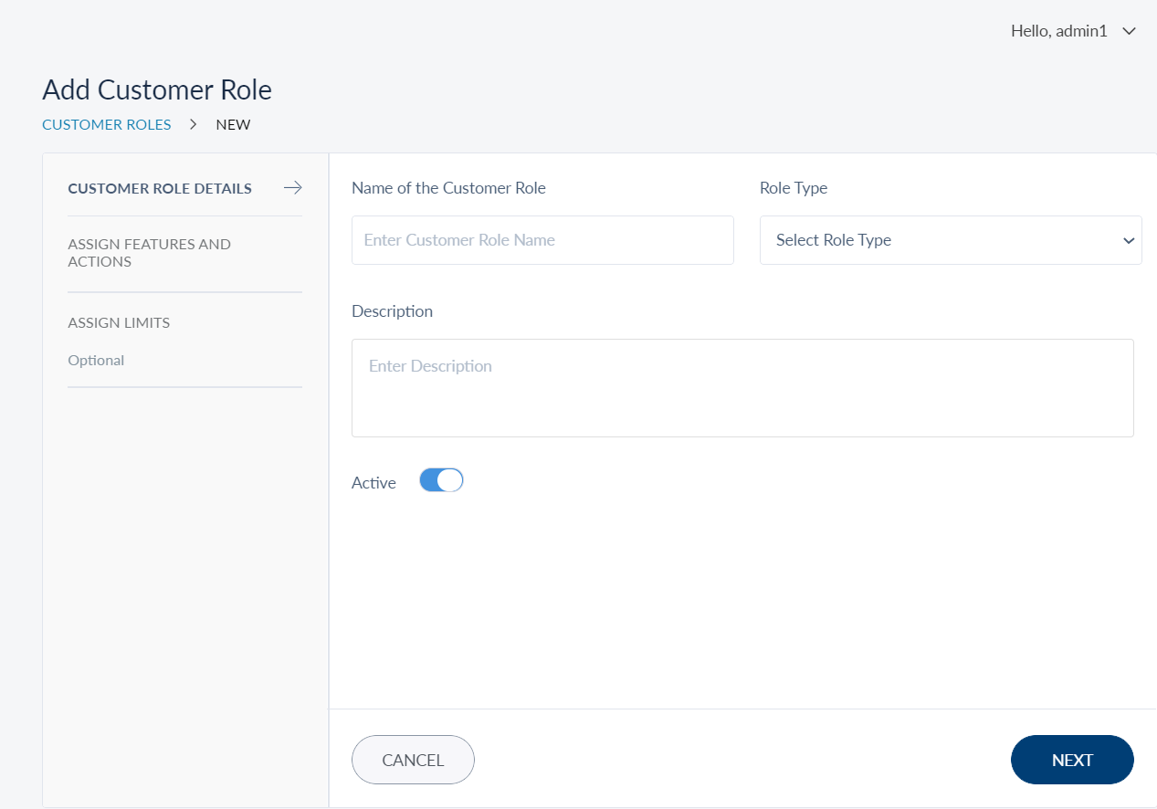This screenshot has width=1157, height=809.
Task: Click the Active label text
Action: pyautogui.click(x=373, y=483)
